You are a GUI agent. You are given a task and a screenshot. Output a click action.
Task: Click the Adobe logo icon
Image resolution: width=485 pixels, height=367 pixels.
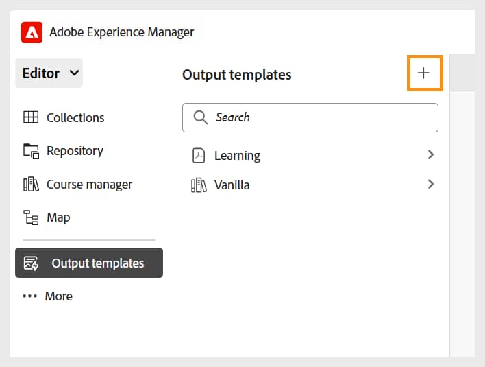(x=32, y=32)
